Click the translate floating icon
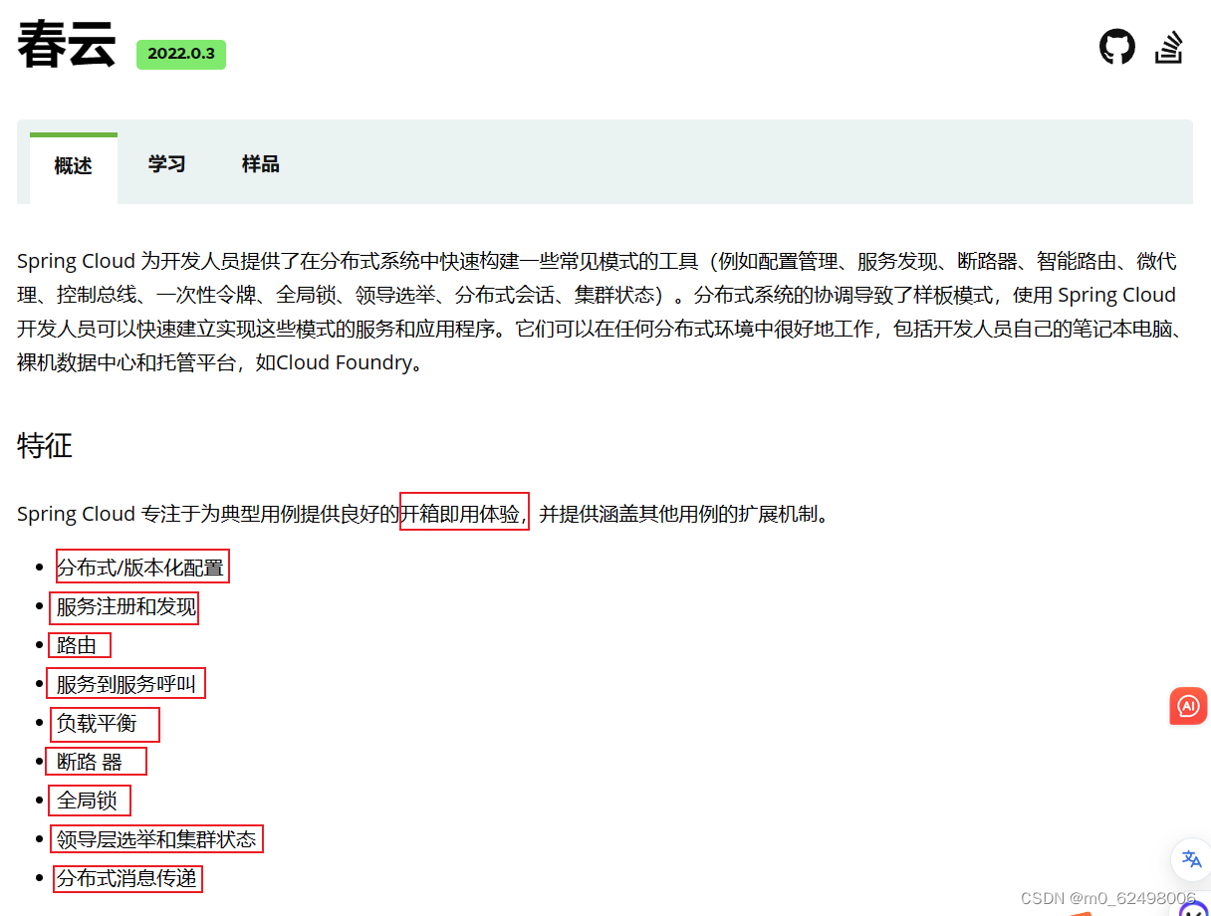 click(1191, 859)
